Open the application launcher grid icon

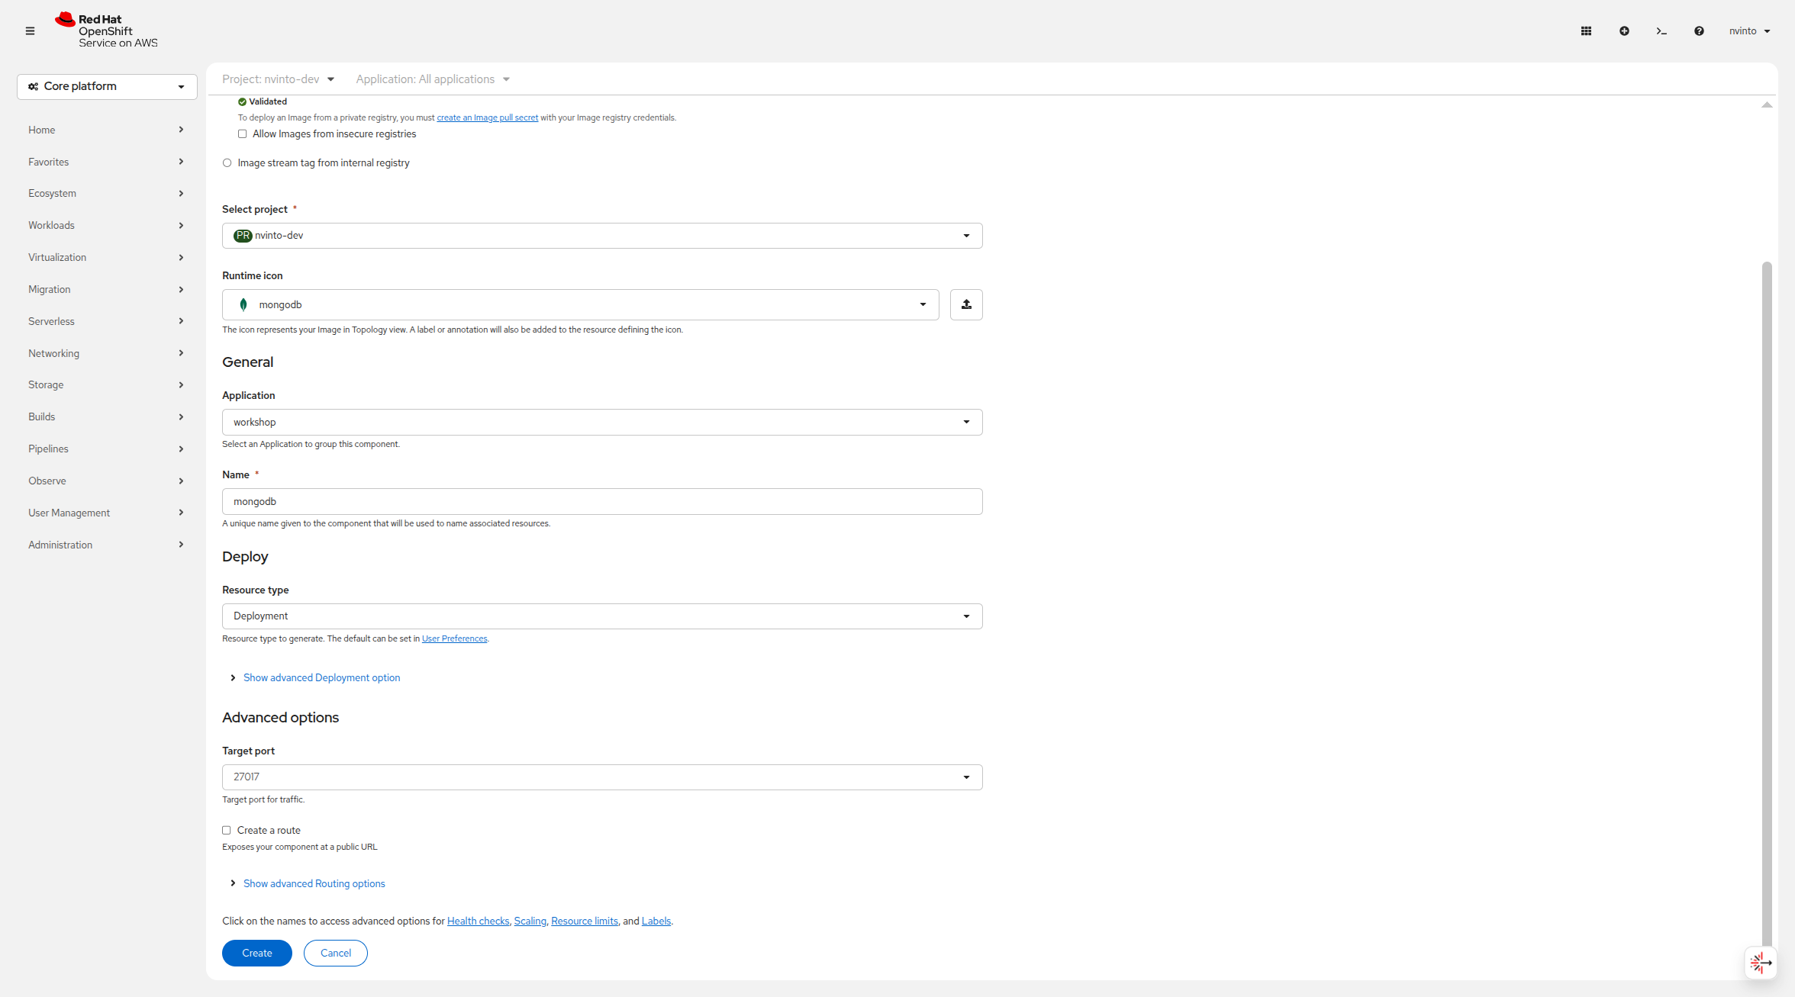1586,31
